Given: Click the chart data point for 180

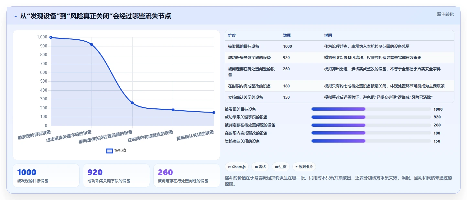Looking at the screenshot, I should [173, 110].
